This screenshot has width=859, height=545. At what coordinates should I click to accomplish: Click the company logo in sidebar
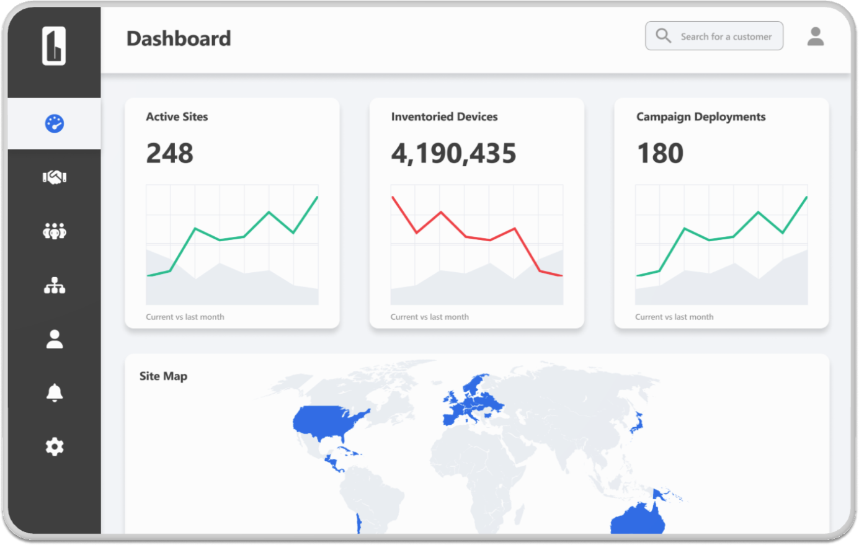tap(54, 46)
